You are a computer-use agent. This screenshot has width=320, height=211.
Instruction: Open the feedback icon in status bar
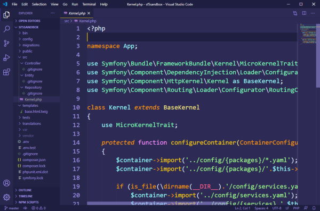click(306, 208)
